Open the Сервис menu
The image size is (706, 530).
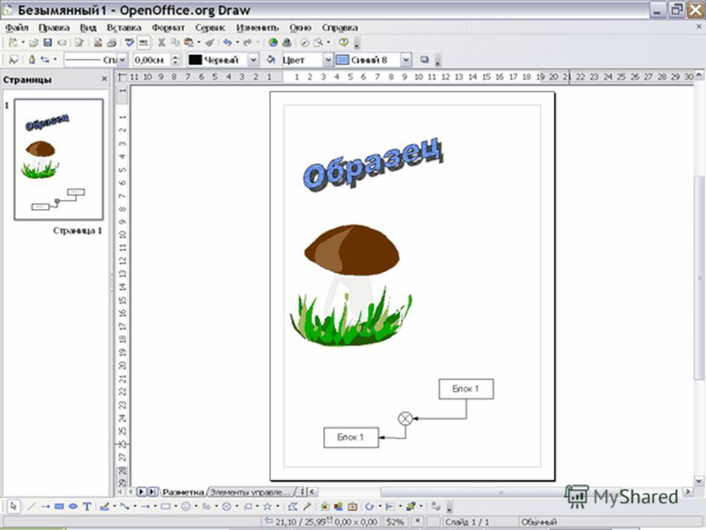point(210,27)
